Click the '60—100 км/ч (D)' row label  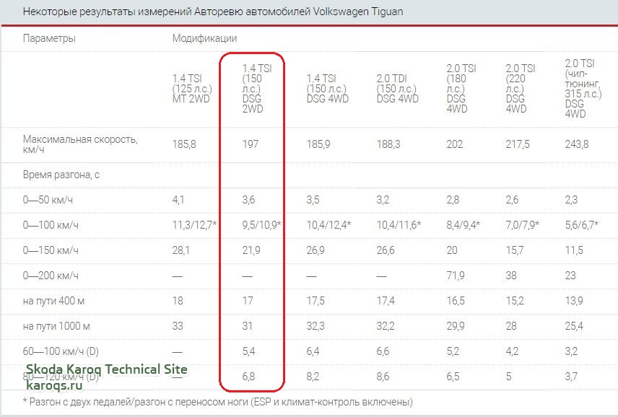pyautogui.click(x=61, y=351)
